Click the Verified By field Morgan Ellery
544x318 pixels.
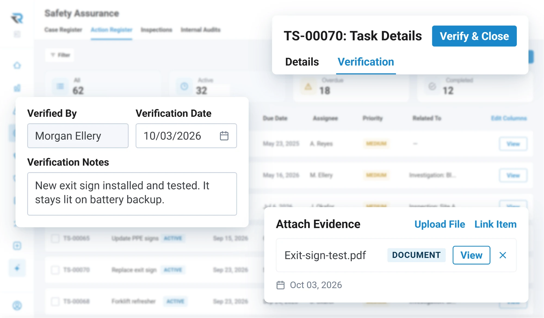[x=78, y=136]
